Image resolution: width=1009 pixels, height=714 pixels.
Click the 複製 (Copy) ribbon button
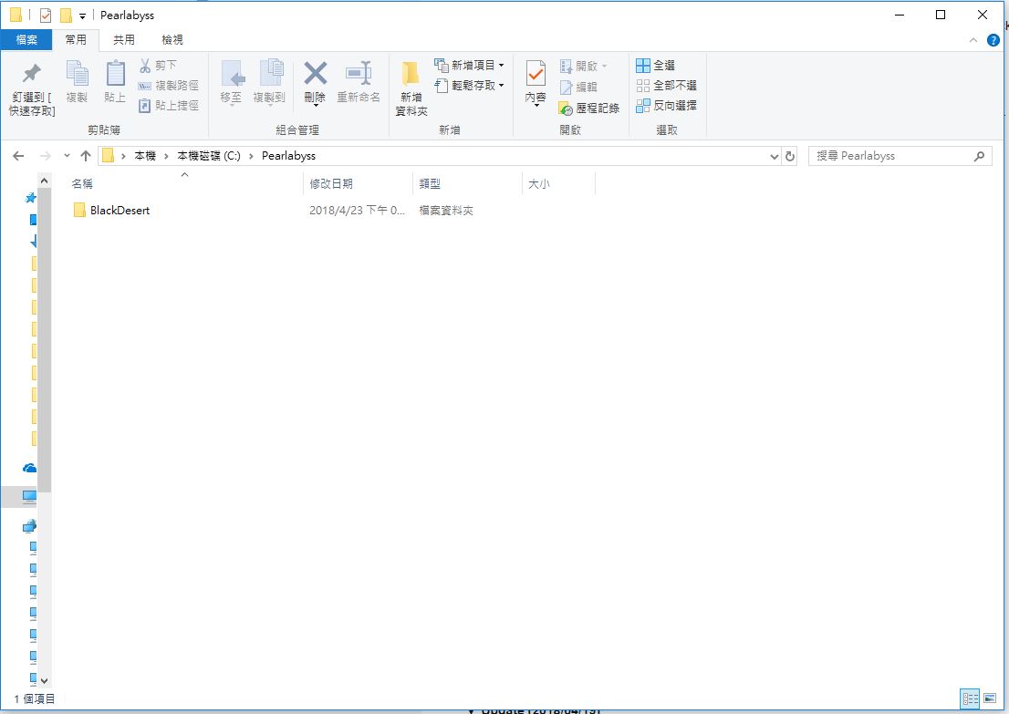pos(77,82)
